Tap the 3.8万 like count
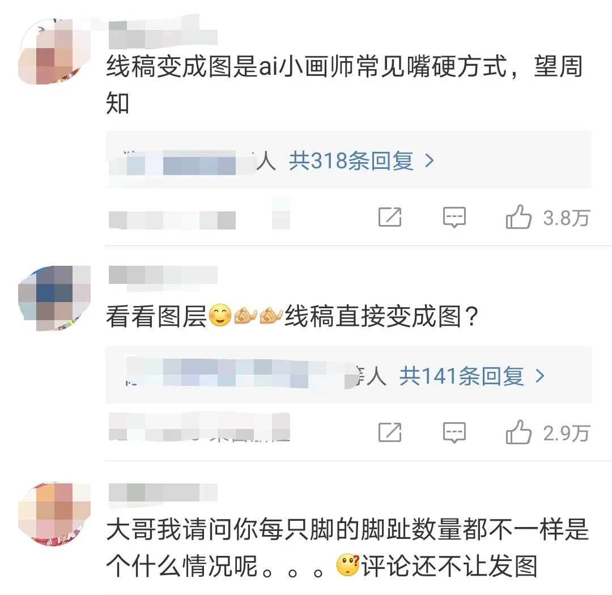The width and height of the screenshot is (612, 595). coord(566,218)
